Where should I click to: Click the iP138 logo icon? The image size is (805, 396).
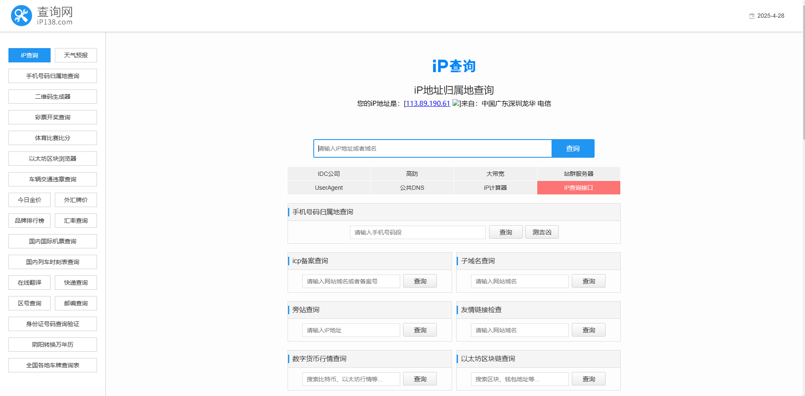[x=22, y=15]
